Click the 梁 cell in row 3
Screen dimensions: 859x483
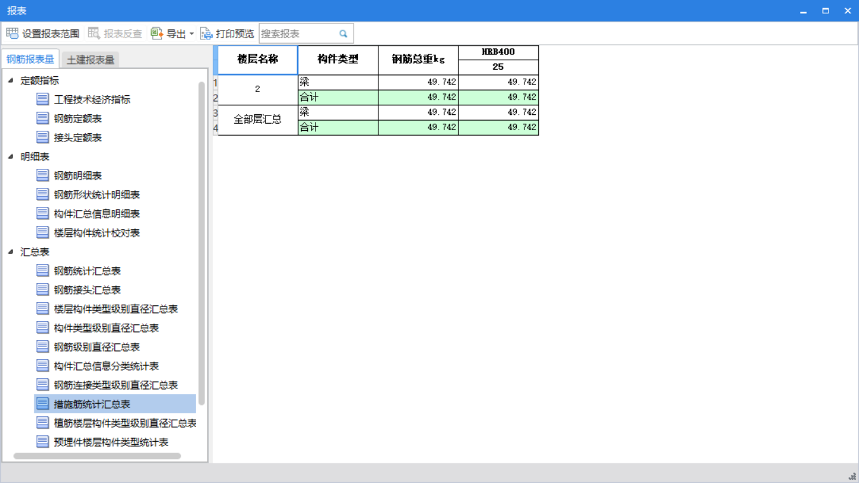coord(338,112)
